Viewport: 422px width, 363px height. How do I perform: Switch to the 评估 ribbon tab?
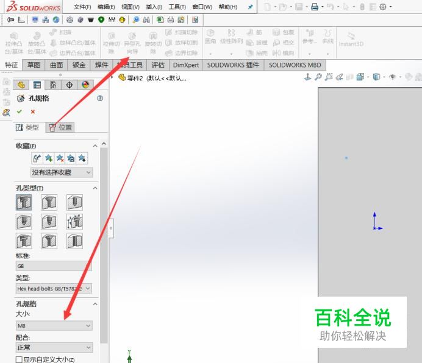click(158, 65)
